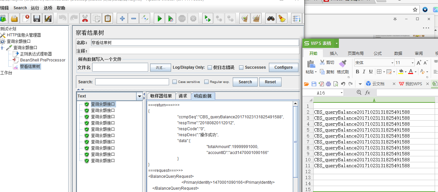Enable the 仅日志错误 checkbox
The image size is (438, 192).
210,68
